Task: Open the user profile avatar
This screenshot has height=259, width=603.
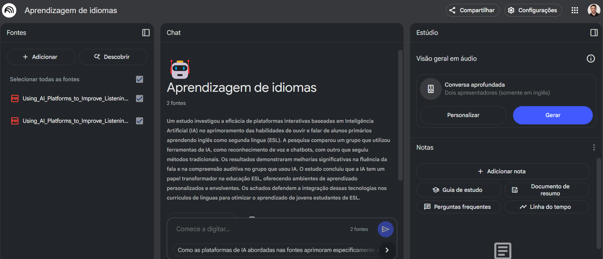Action: tap(593, 10)
